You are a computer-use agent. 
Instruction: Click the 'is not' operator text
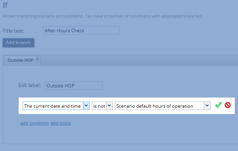99,106
